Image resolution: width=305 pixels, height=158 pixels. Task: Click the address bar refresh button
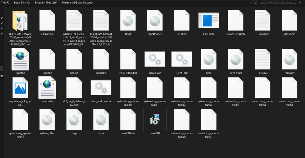click(x=255, y=3)
